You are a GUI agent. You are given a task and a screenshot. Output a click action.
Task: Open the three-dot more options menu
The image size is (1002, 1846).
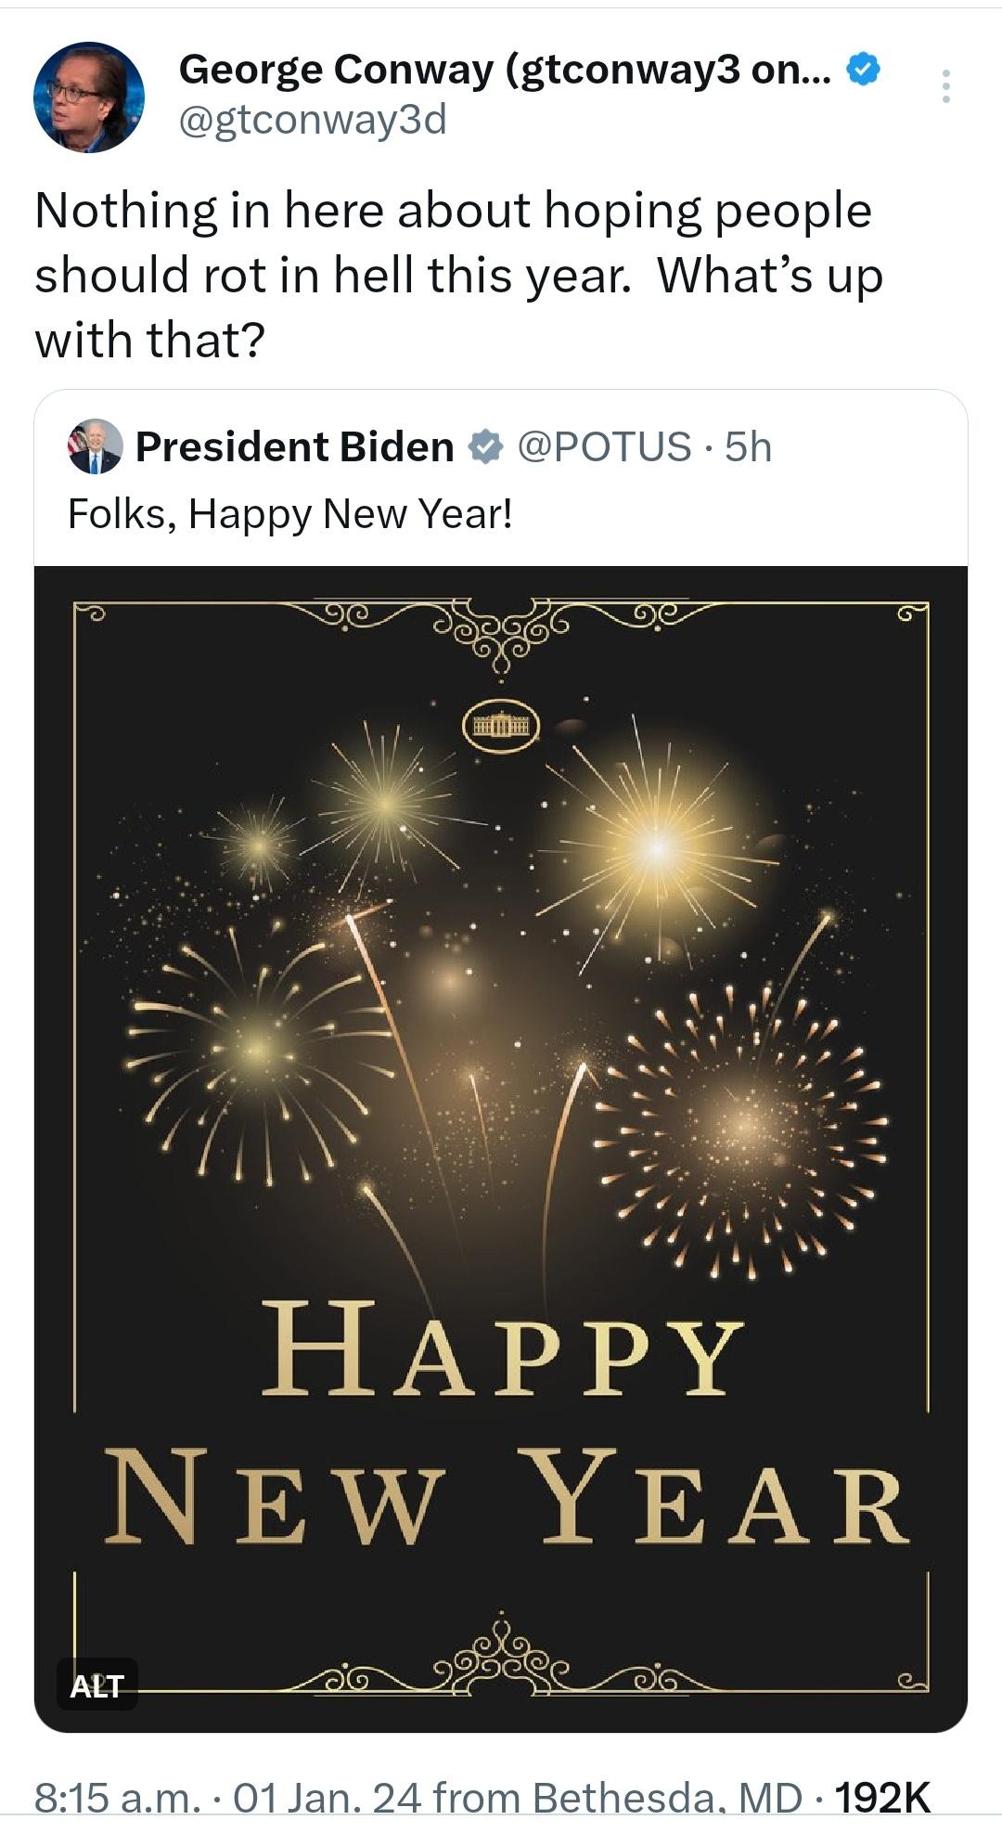click(945, 86)
